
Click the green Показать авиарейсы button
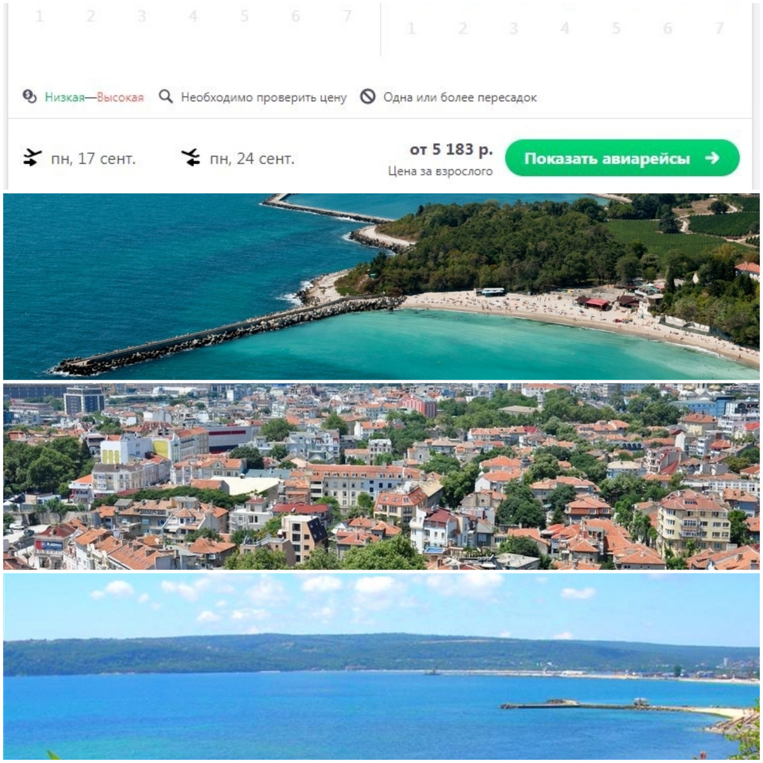(622, 158)
